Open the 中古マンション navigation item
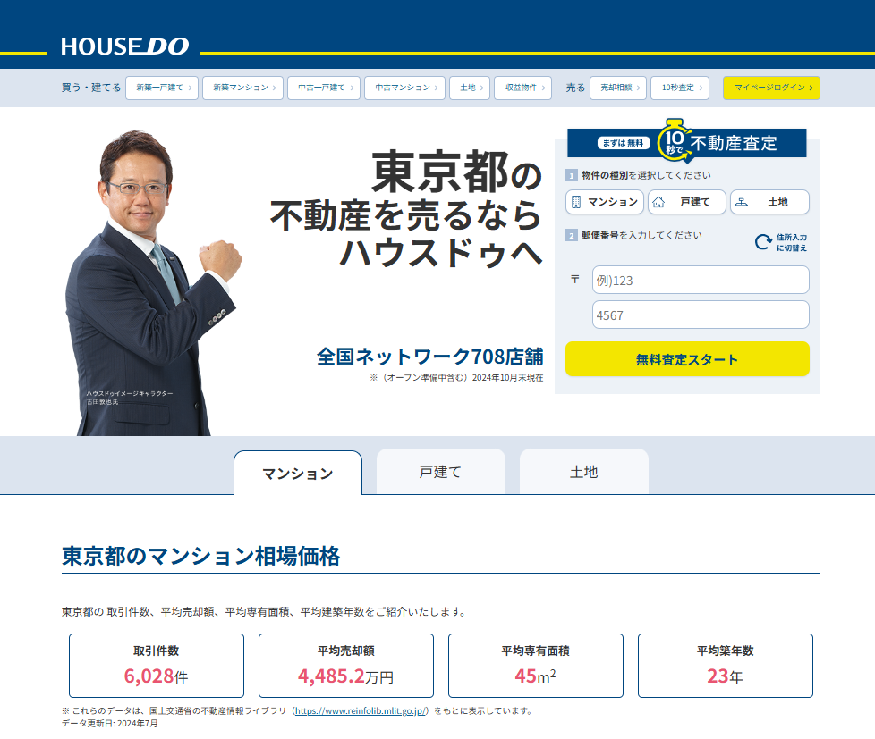 pyautogui.click(x=404, y=88)
